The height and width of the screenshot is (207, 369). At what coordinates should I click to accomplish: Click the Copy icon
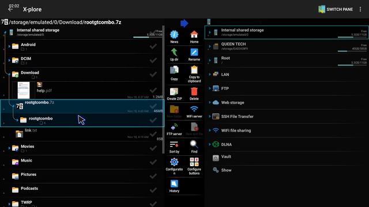point(174,70)
